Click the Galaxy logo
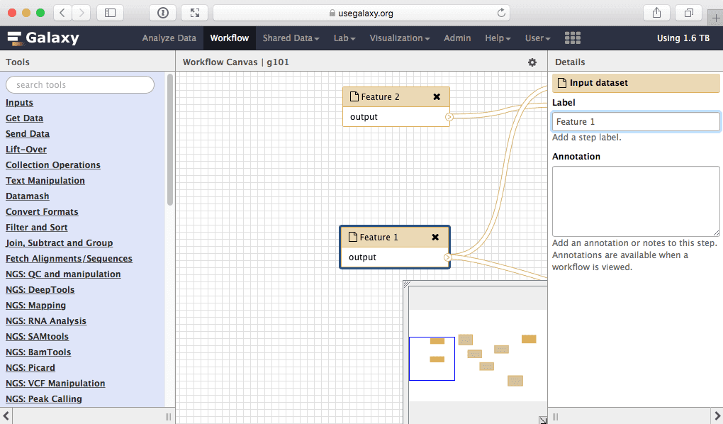 [x=43, y=38]
